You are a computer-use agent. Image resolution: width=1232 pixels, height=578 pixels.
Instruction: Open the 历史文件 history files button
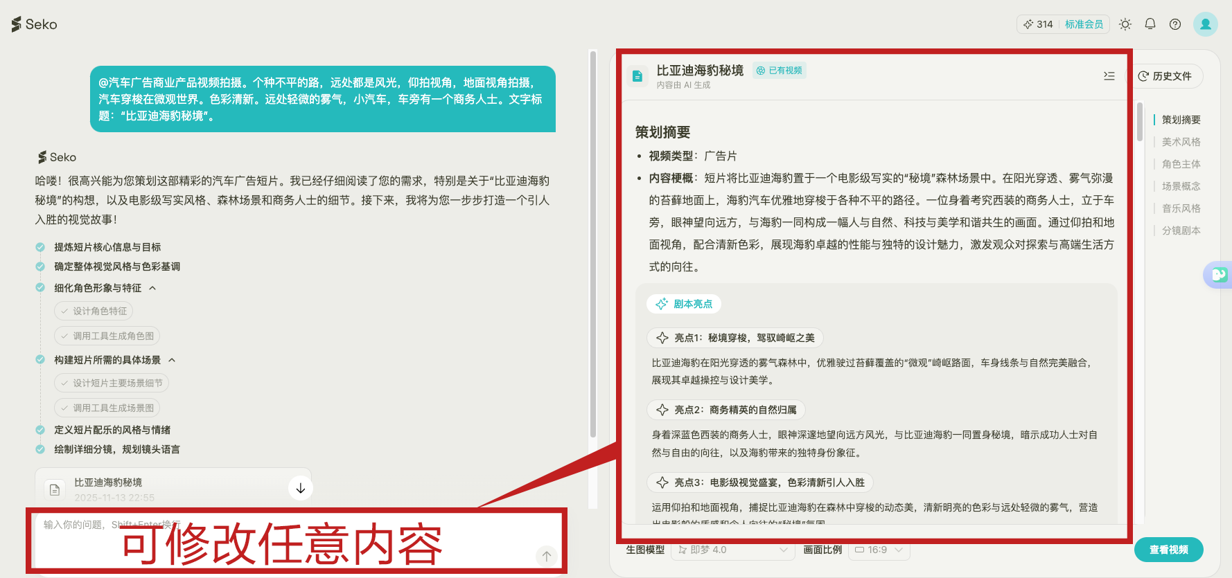[x=1165, y=76]
